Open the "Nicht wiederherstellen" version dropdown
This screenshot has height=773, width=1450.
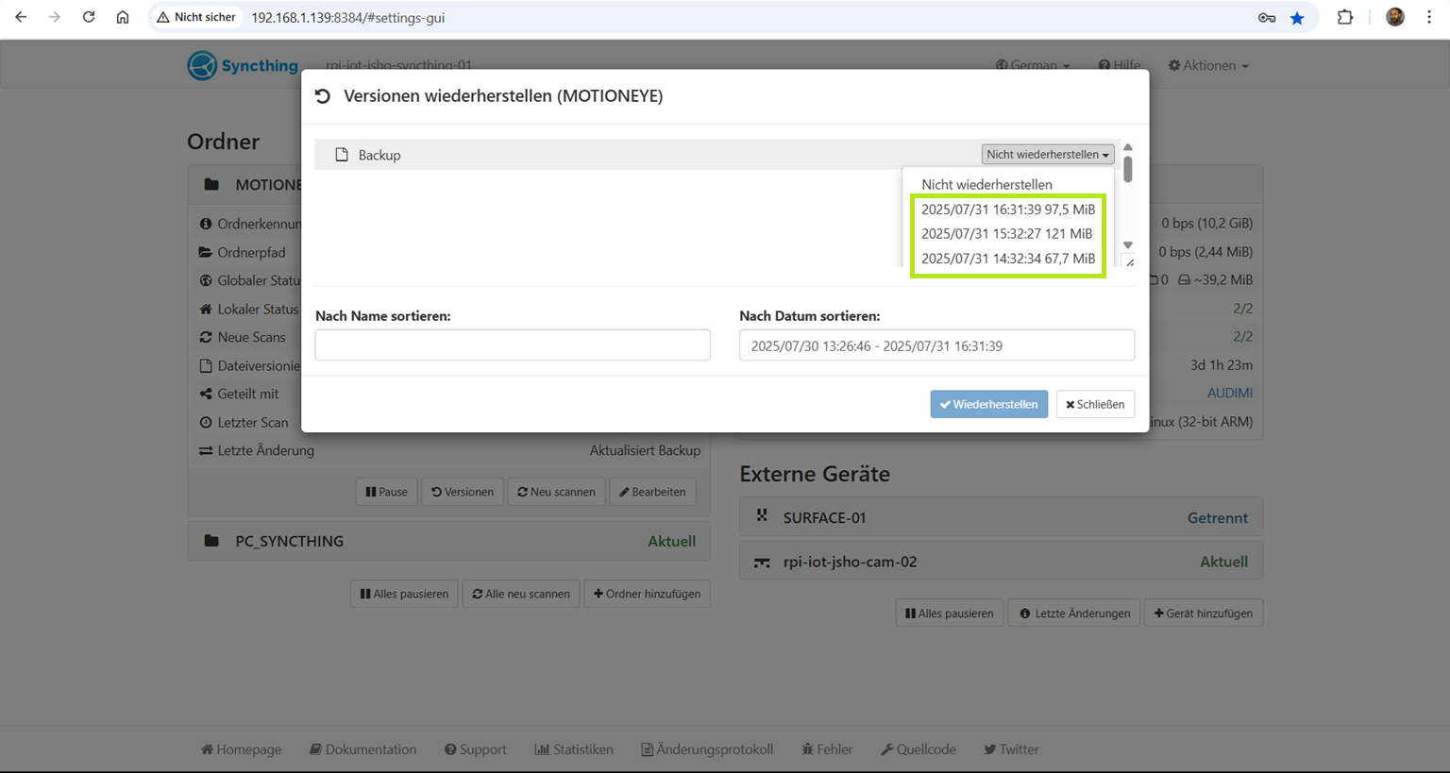(x=1047, y=154)
